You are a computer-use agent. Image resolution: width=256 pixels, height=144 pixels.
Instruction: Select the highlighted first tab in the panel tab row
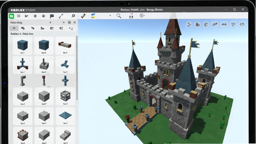coord(14,28)
